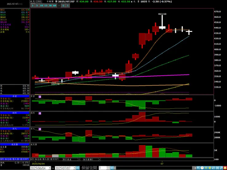Click the 463.50 high price label
Screen dimensions: 227x170
162,14
